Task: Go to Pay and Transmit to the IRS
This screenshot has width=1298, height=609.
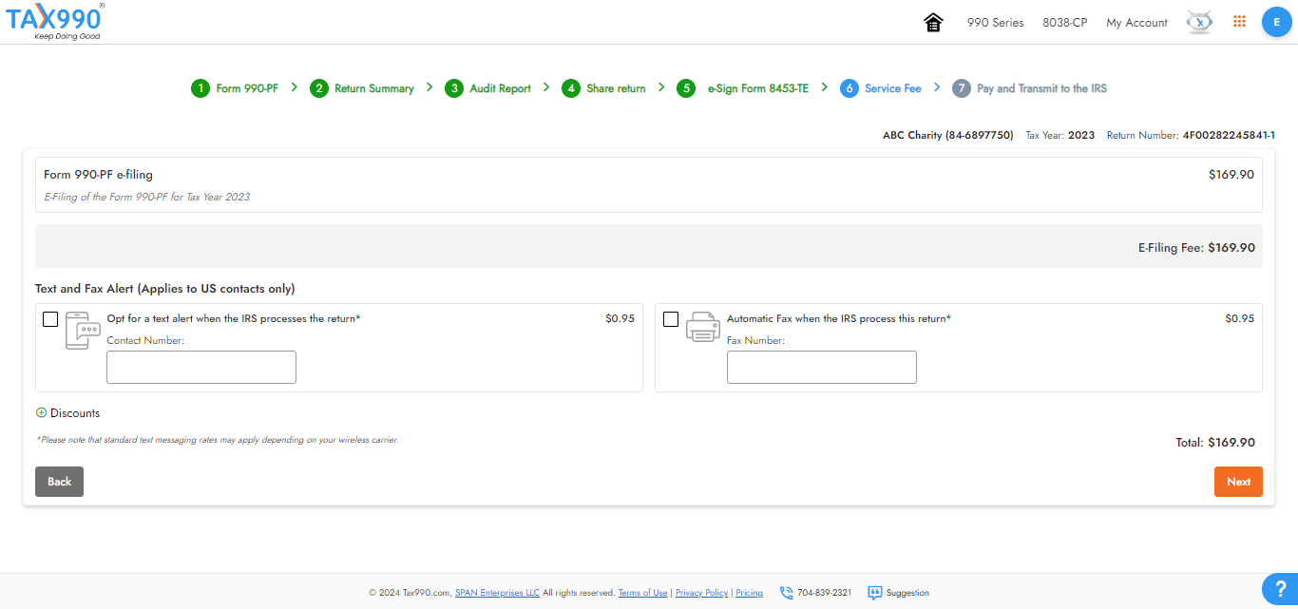Action: coord(1041,88)
